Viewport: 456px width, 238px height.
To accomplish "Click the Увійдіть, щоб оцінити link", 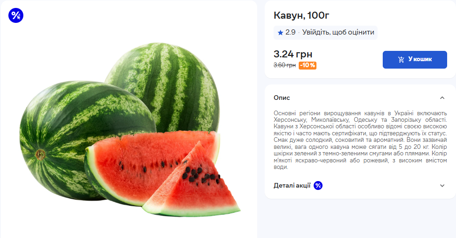I will (338, 33).
